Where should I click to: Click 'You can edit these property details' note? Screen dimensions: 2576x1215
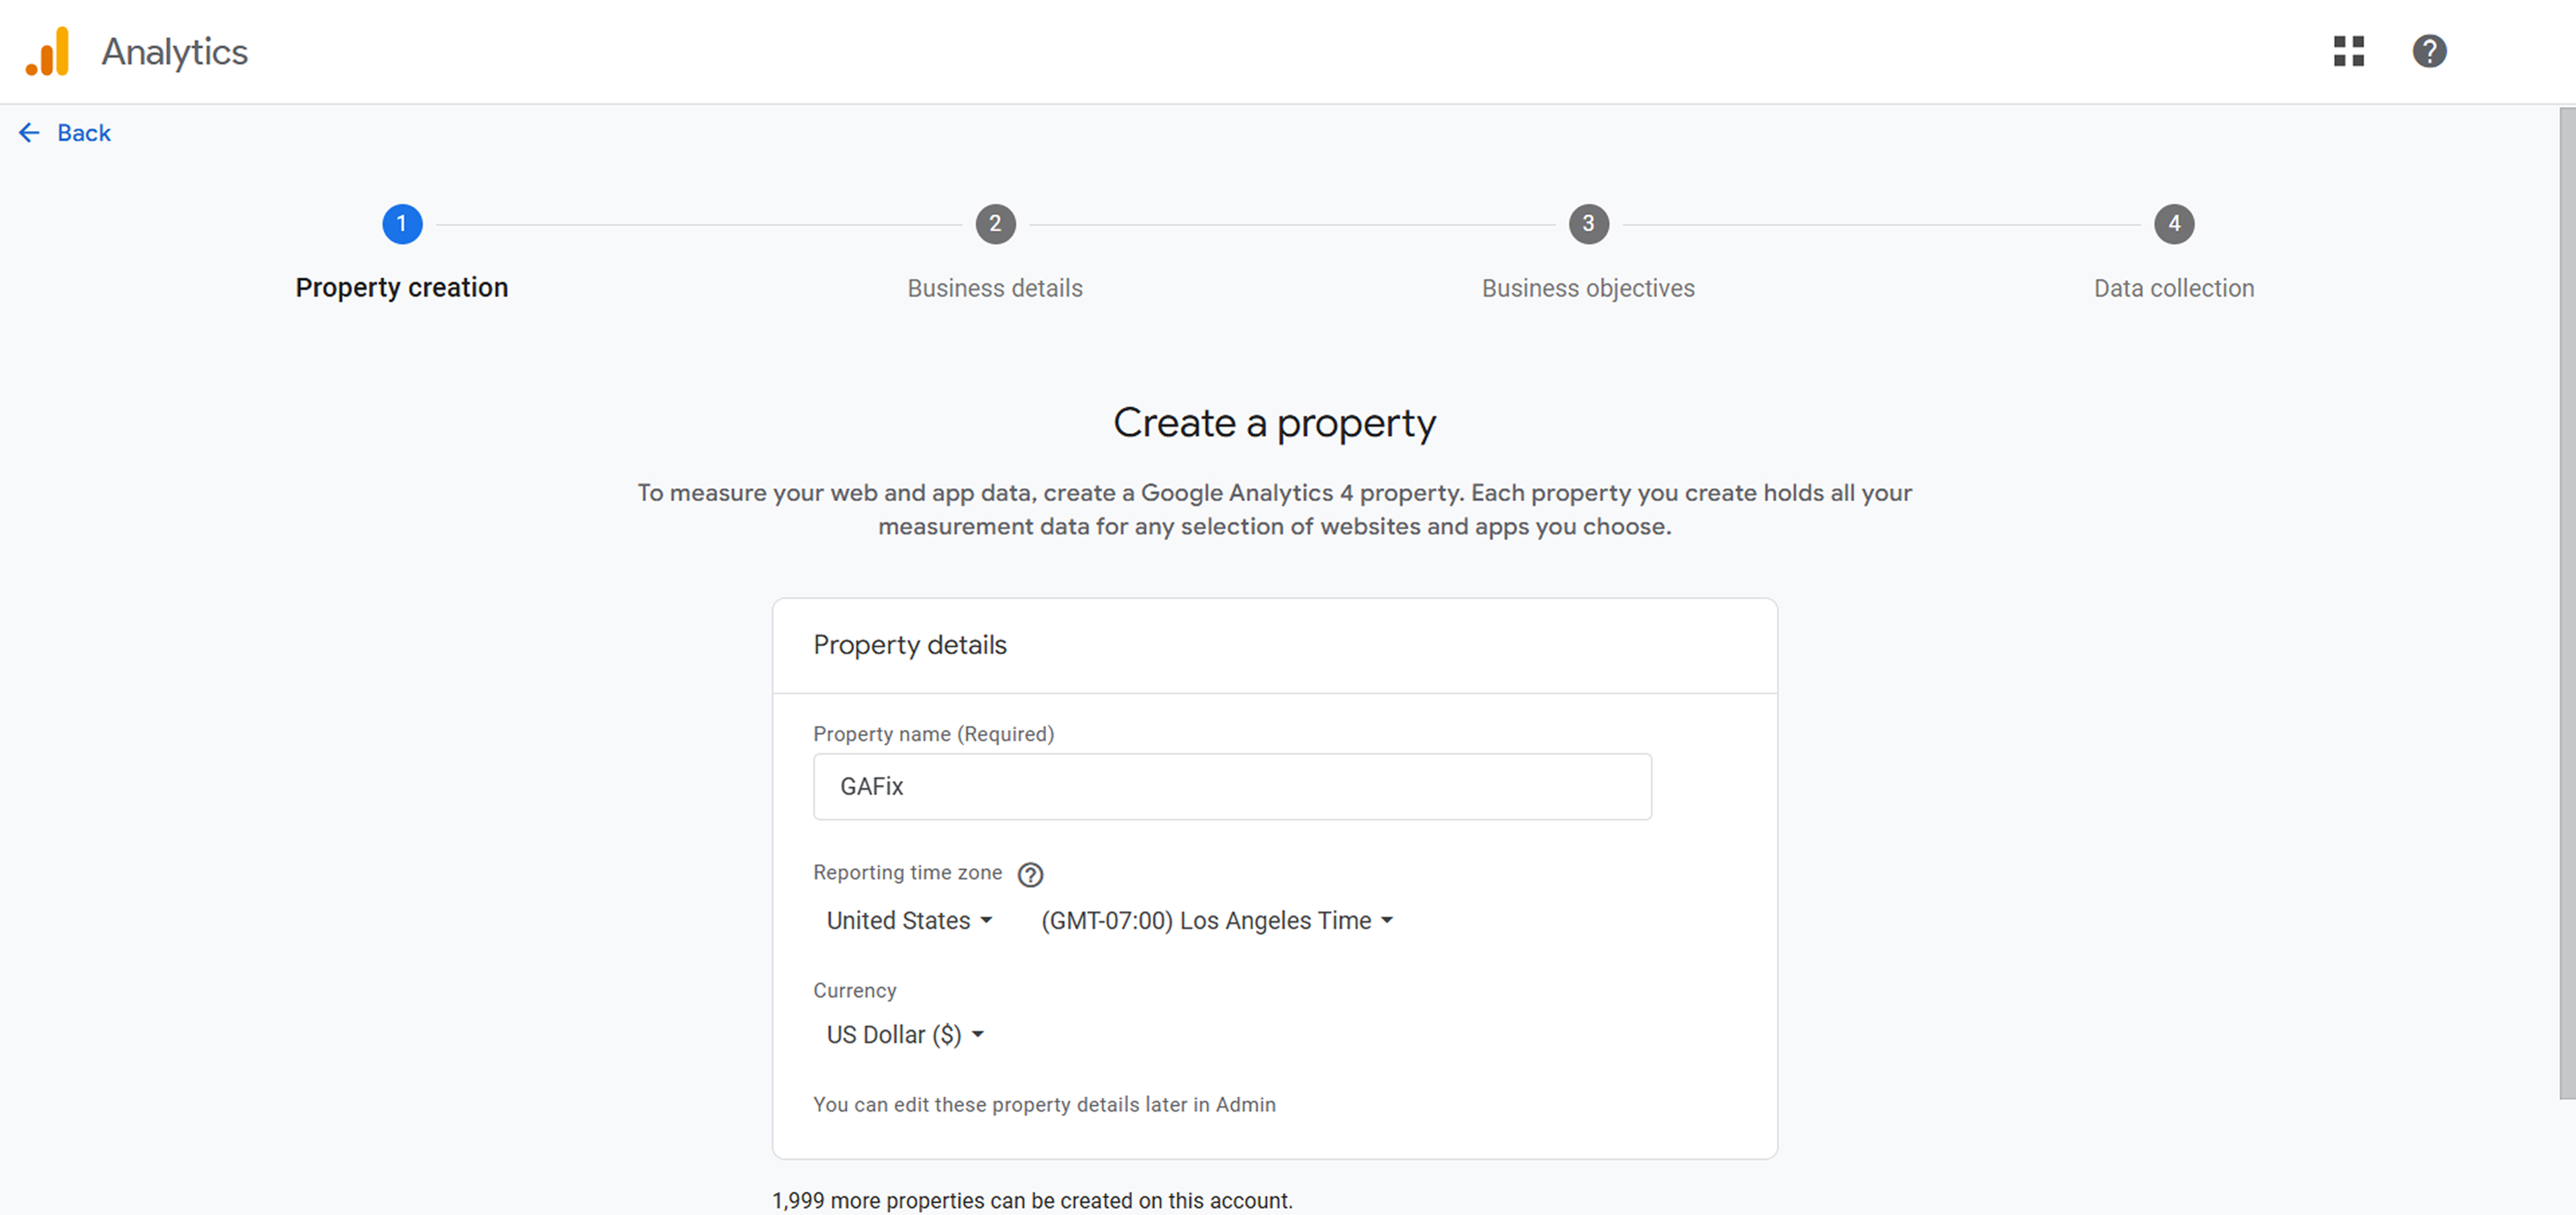click(x=1044, y=1104)
